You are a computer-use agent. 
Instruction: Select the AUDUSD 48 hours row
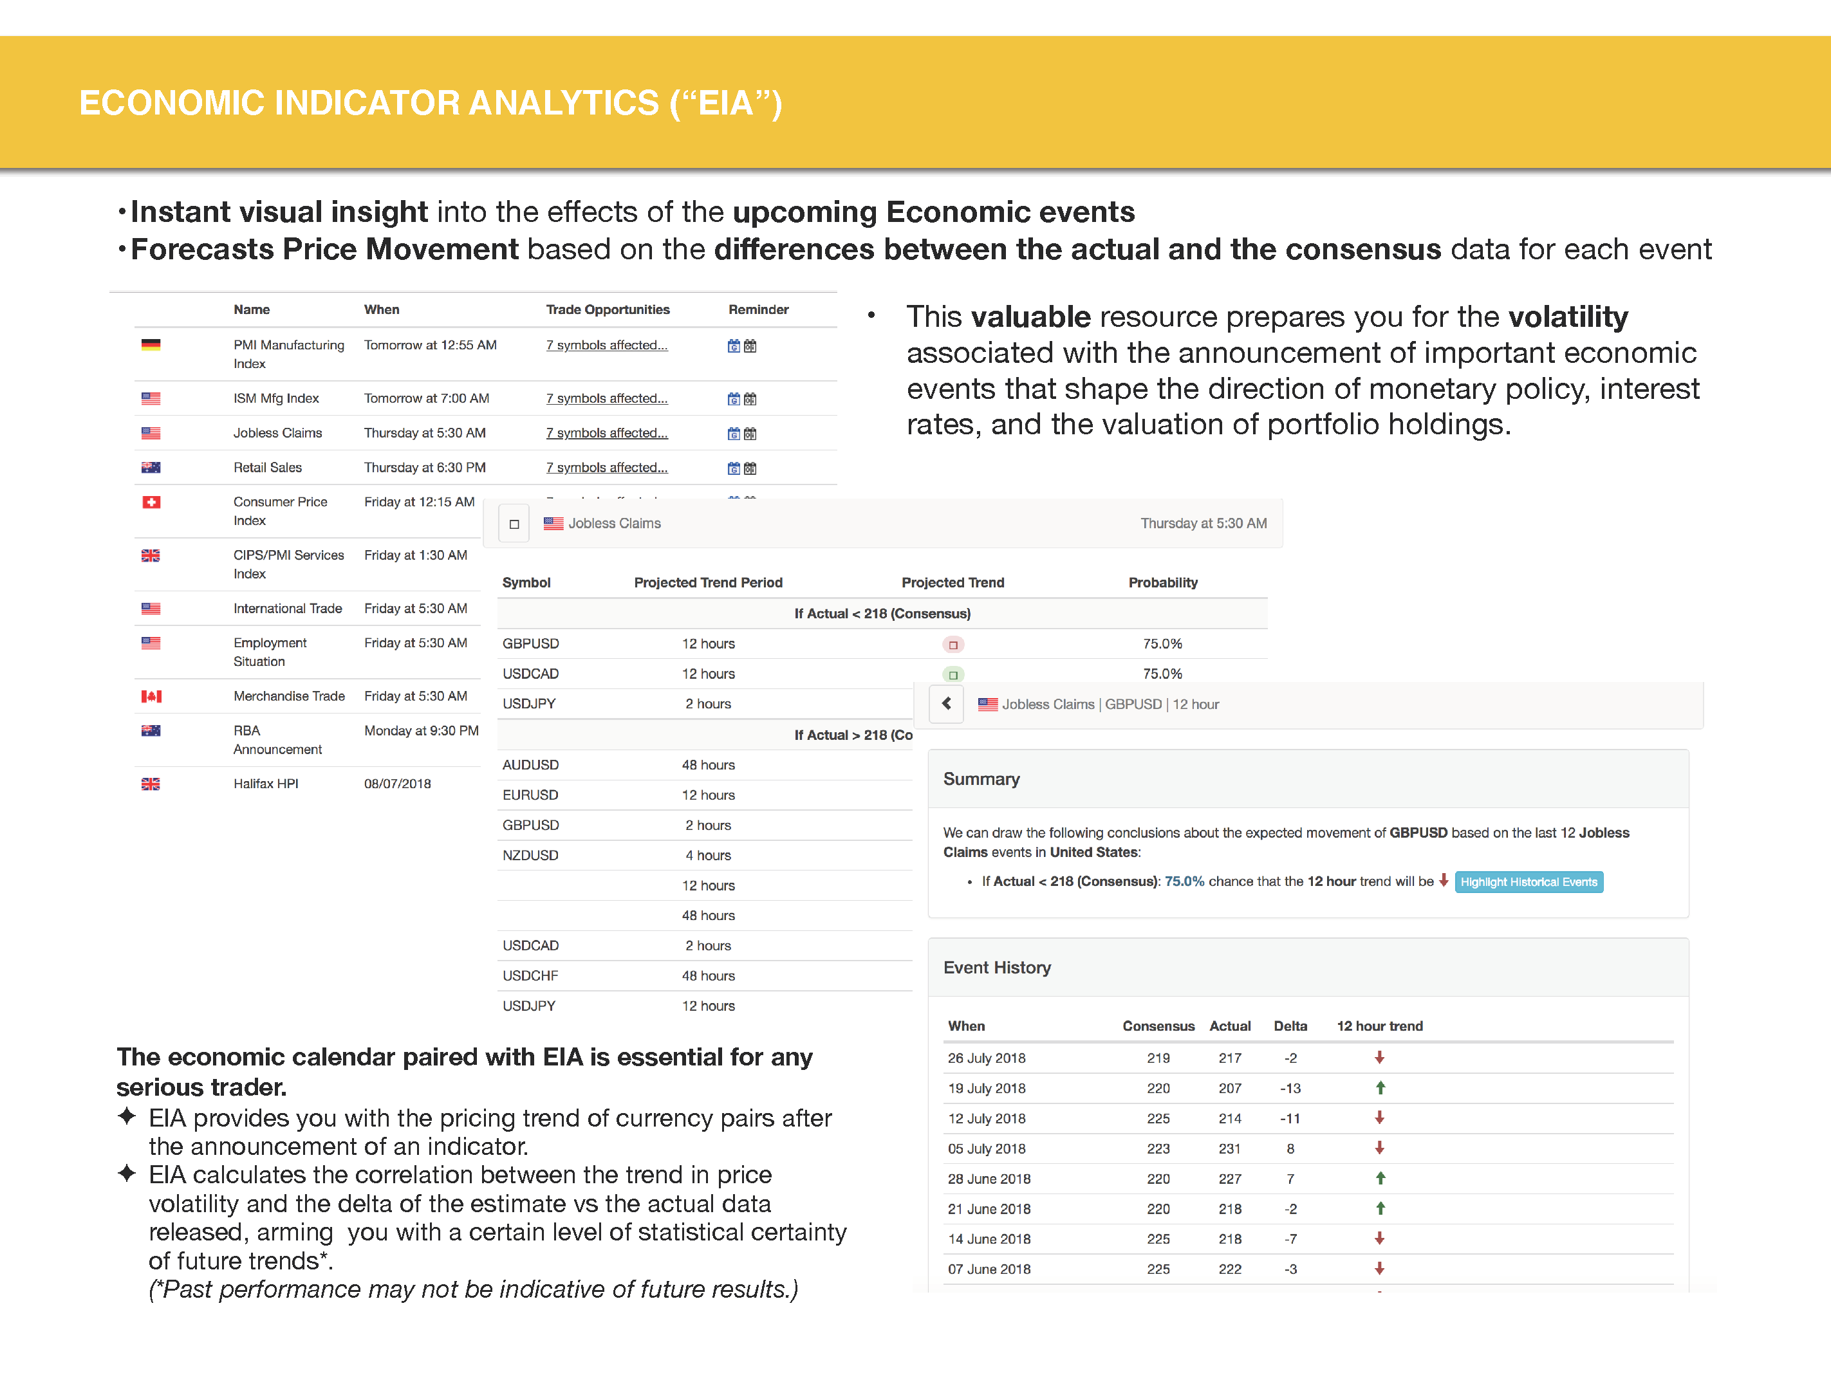(x=705, y=765)
